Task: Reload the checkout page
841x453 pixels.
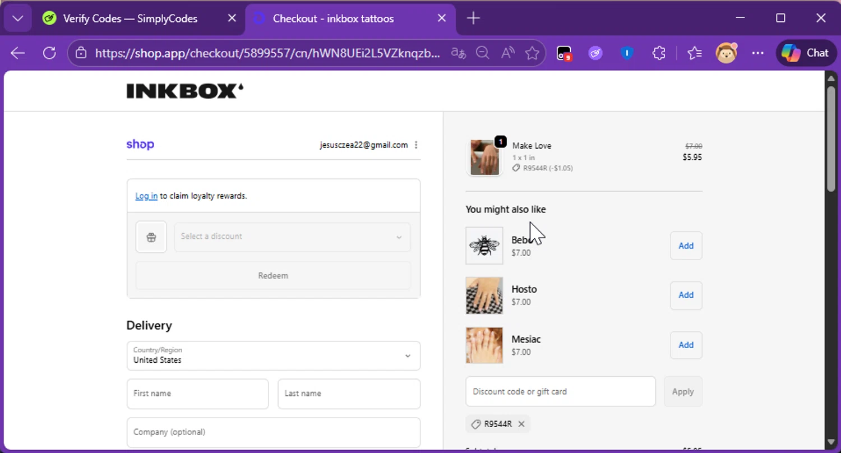Action: 49,53
